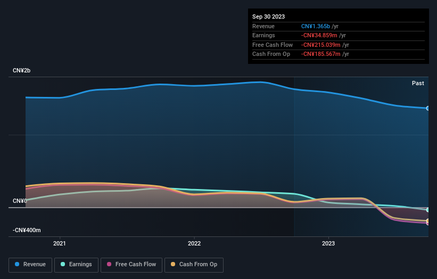Image resolution: width=437 pixels, height=279 pixels.
Task: Click the -CN¥215.039m free cash flow value
Action: (x=321, y=45)
